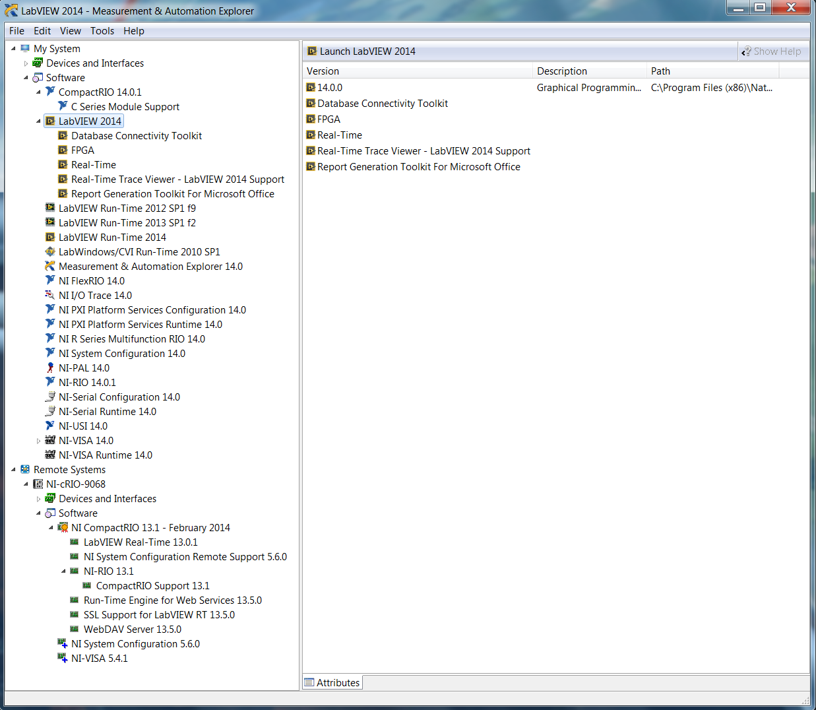Click the LabWindows/CVI Run-Time 2010 SP1 icon
The width and height of the screenshot is (816, 710).
pos(50,251)
